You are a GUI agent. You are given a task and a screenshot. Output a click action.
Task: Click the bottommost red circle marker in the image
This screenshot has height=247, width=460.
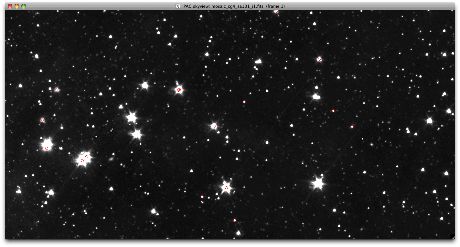click(235, 221)
